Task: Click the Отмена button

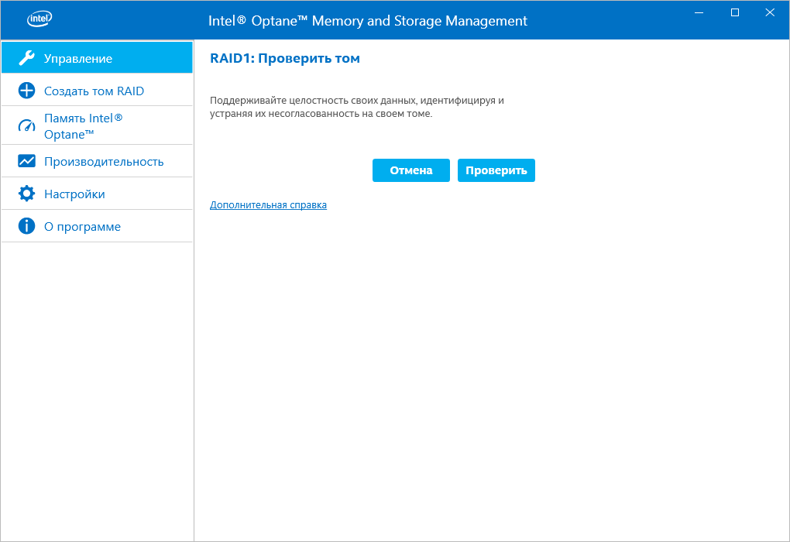Action: click(411, 170)
